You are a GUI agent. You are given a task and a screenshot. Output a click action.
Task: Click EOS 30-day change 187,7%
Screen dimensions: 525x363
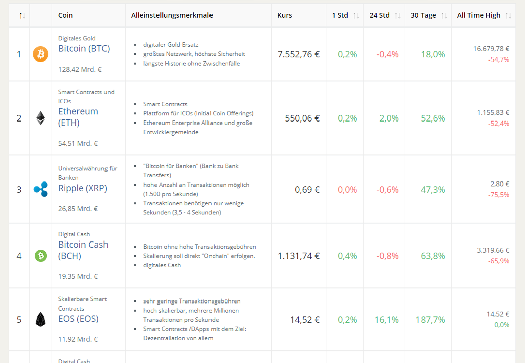click(x=430, y=320)
